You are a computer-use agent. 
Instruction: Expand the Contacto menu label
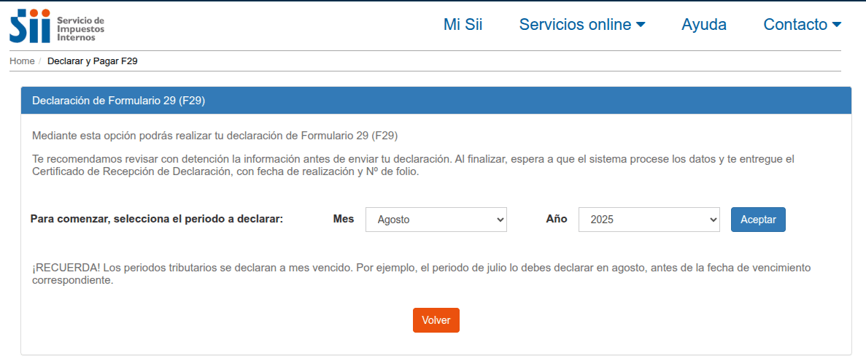click(795, 25)
